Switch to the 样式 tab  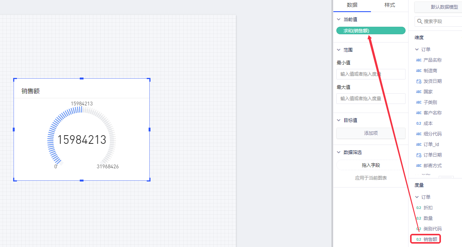click(x=389, y=5)
